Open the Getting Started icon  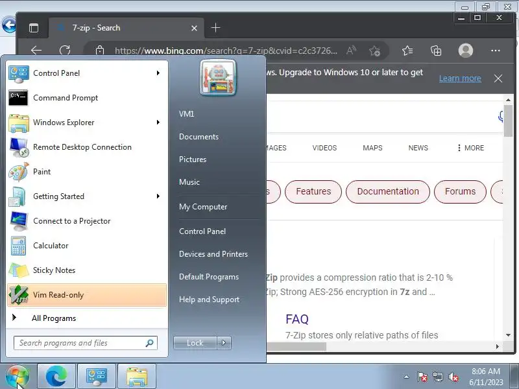[18, 196]
